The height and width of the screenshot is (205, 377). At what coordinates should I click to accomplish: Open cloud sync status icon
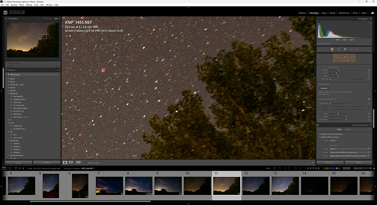[x=372, y=13]
